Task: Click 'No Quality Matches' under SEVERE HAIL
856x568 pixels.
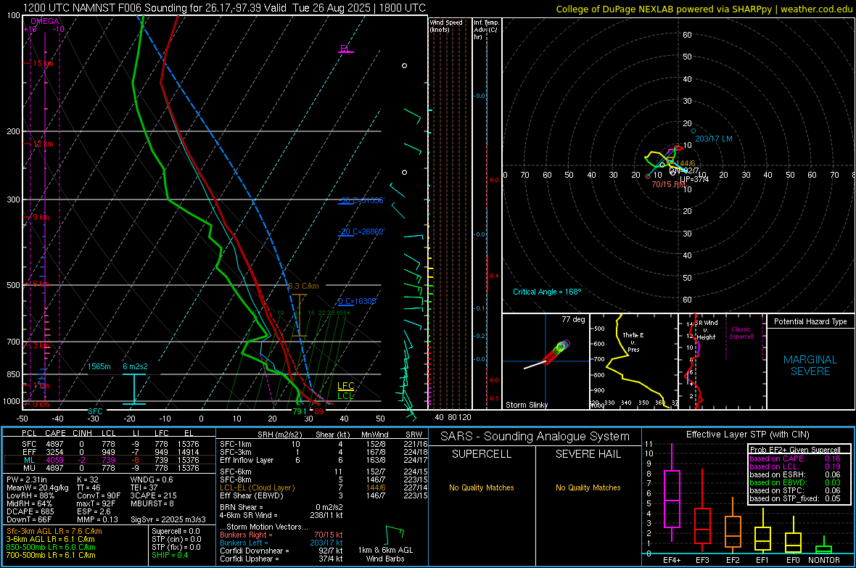Action: (x=588, y=487)
